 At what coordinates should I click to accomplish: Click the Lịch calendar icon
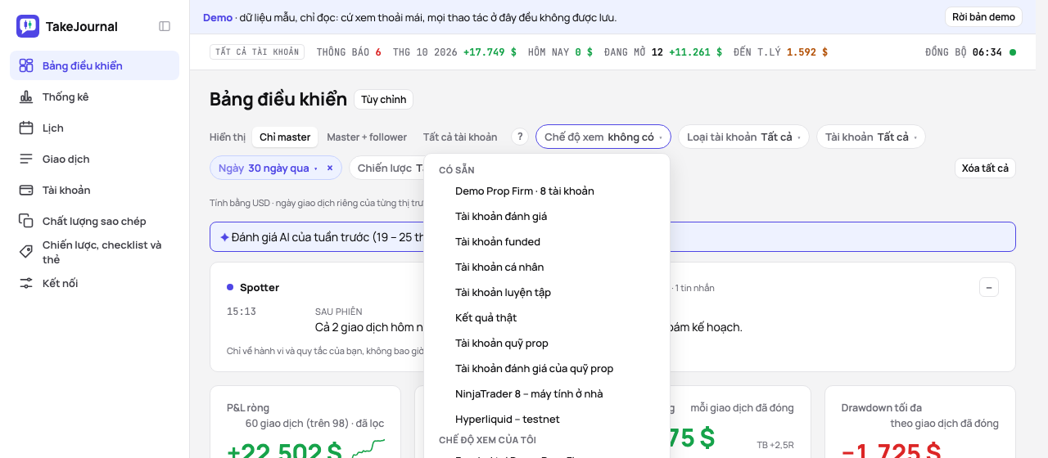[x=26, y=128]
